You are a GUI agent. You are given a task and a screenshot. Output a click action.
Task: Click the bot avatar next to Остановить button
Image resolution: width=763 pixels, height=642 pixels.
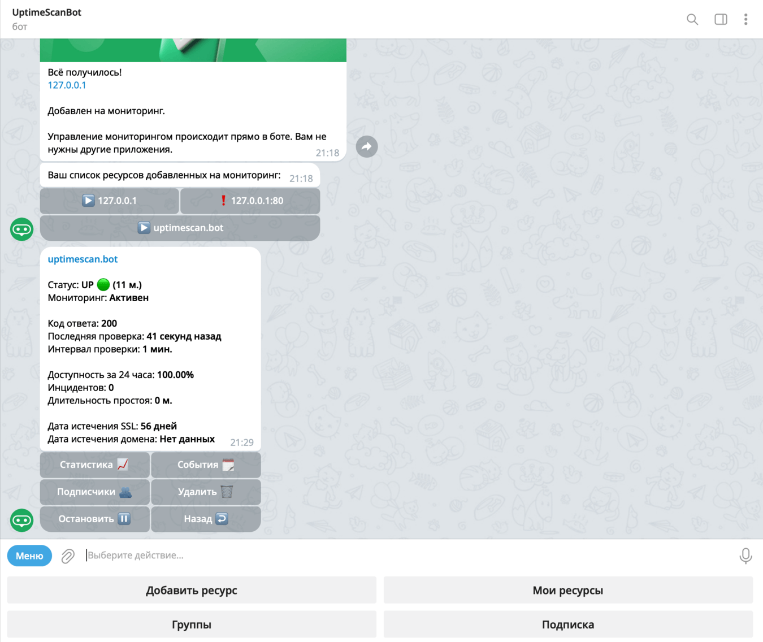[x=22, y=520]
